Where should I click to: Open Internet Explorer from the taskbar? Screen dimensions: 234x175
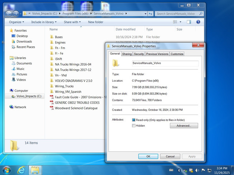pos(21,170)
